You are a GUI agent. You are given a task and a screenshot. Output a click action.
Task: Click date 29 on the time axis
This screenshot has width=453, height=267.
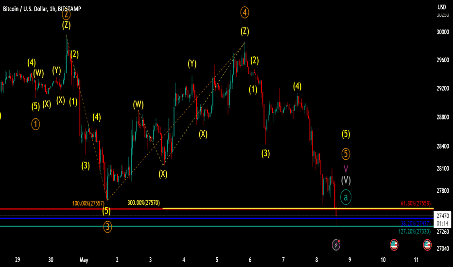[x=17, y=260]
